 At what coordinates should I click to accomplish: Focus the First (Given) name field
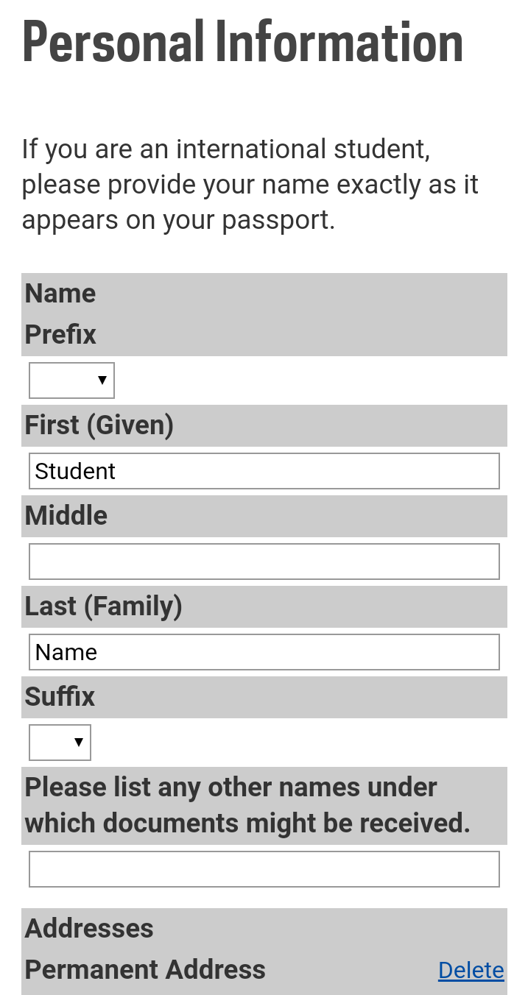click(264, 471)
